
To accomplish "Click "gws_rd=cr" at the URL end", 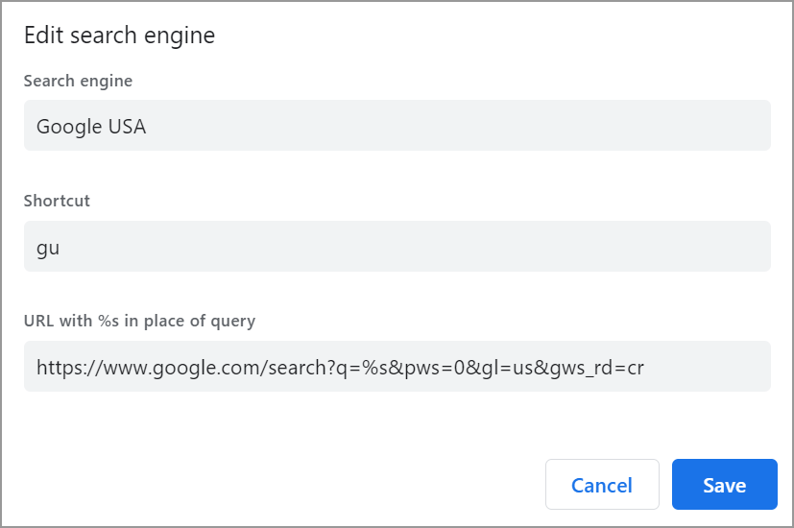I will point(595,367).
